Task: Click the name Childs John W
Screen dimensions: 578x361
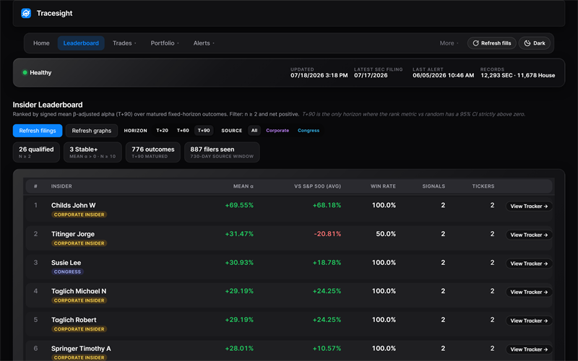Action: pos(74,206)
